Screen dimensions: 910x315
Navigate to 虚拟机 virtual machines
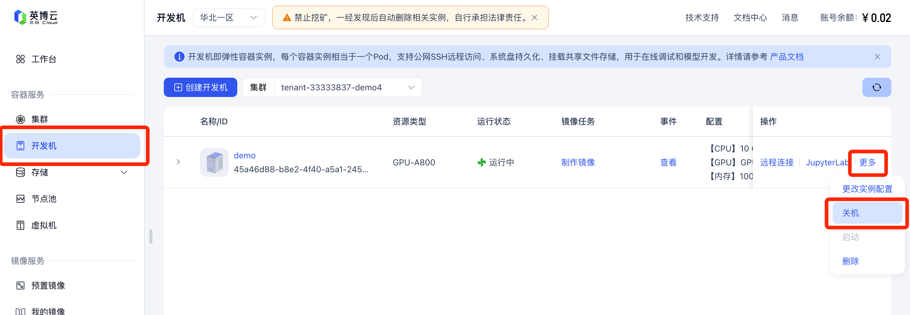tap(43, 225)
